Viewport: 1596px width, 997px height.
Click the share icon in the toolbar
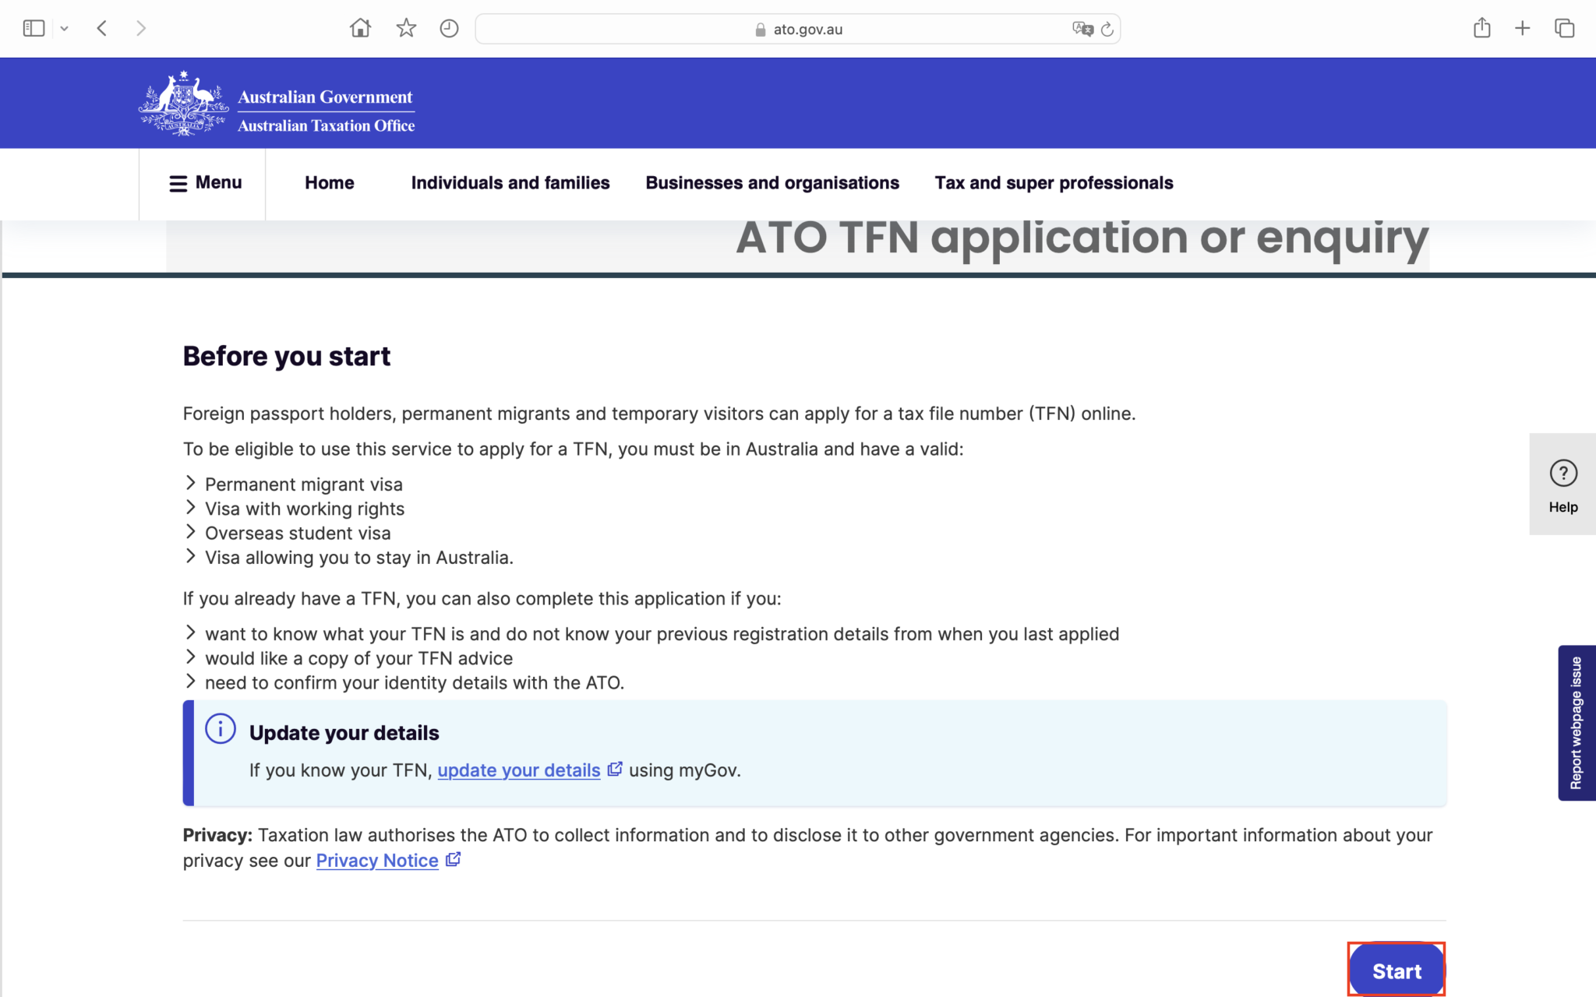coord(1481,29)
